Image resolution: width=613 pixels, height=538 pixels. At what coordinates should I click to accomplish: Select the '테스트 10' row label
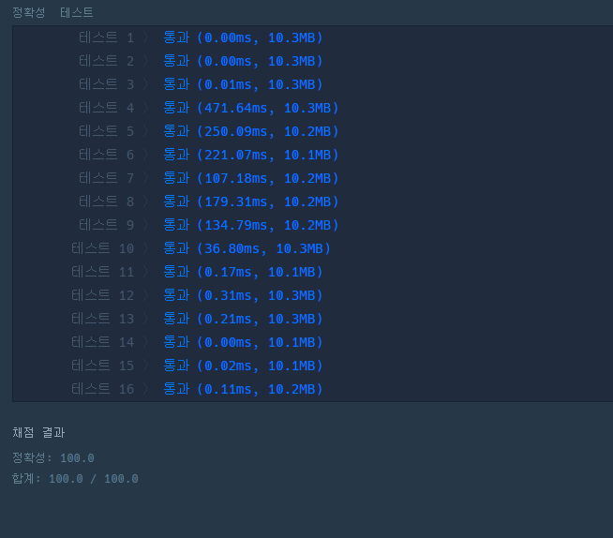102,248
